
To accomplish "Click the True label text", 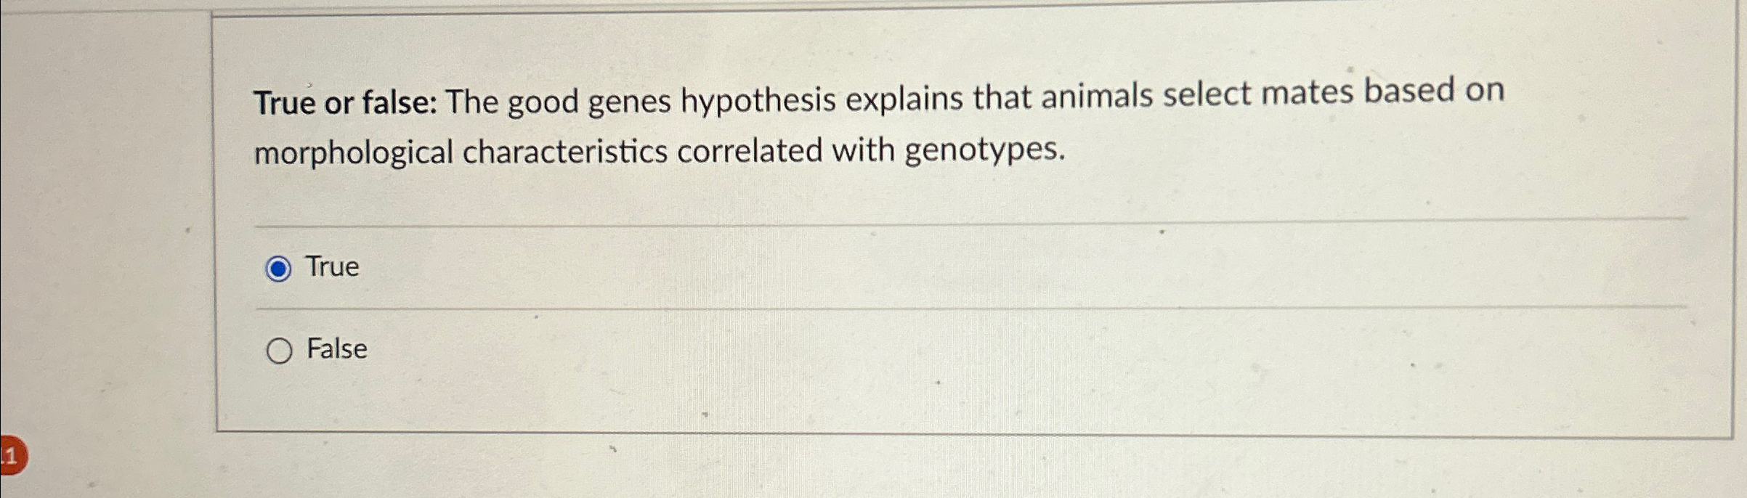I will [x=331, y=267].
